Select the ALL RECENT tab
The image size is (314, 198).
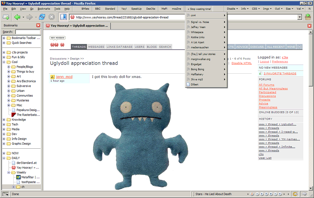pos(276,47)
